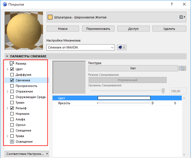Open Cineware info button icon
This screenshot has height=158, width=191.
[x=122, y=47]
